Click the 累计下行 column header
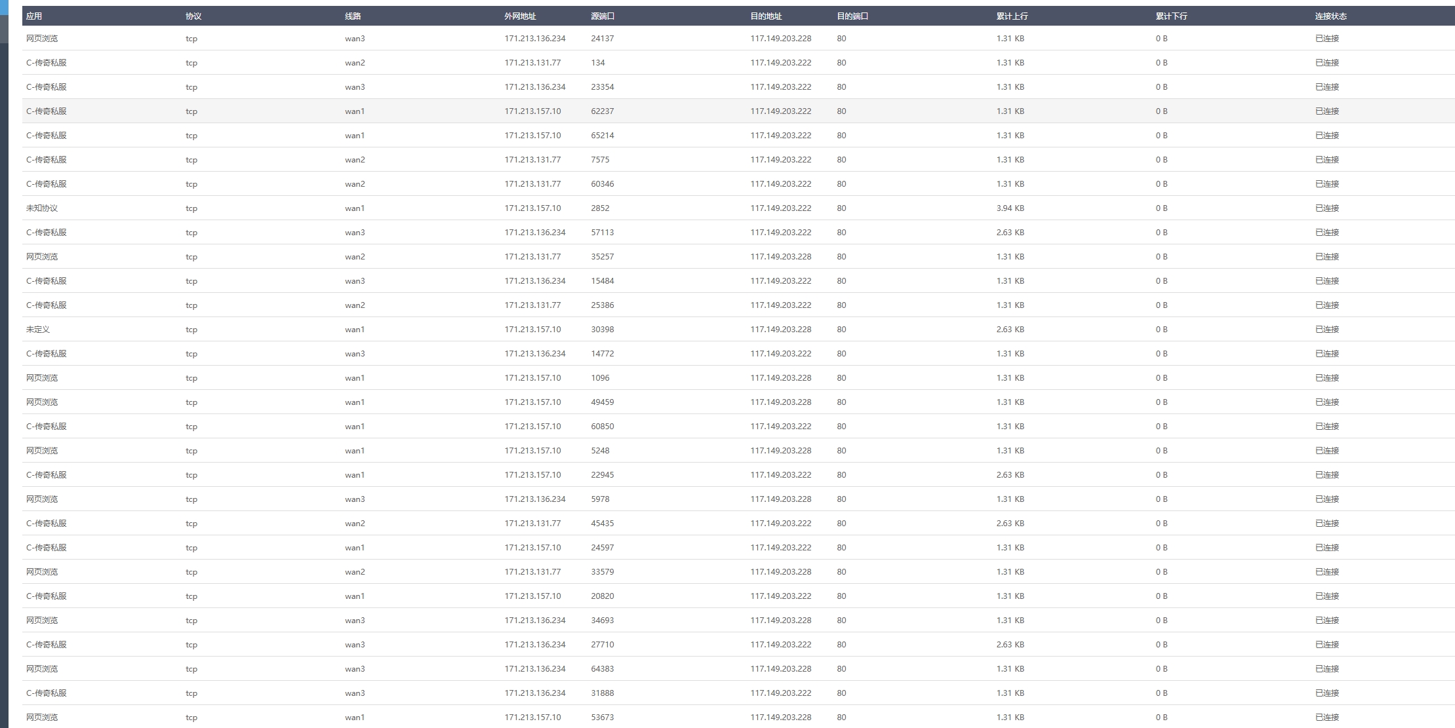This screenshot has height=728, width=1455. click(1171, 16)
